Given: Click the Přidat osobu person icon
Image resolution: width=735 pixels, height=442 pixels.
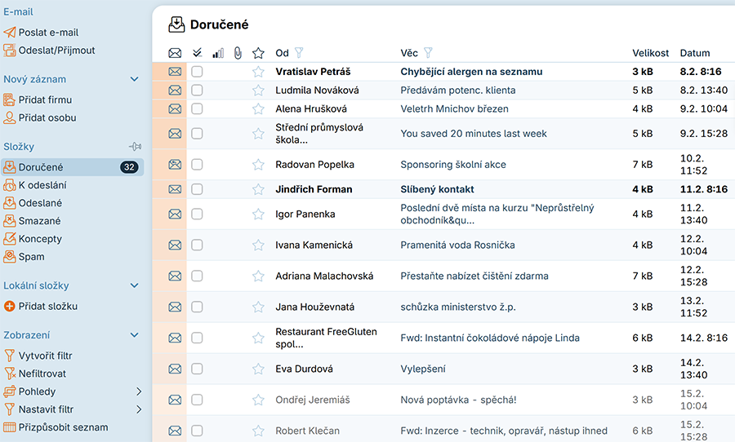Looking at the screenshot, I should click(9, 117).
